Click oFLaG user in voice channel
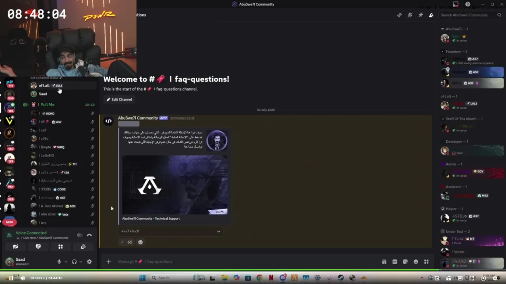The height and width of the screenshot is (284, 506). 63,85
